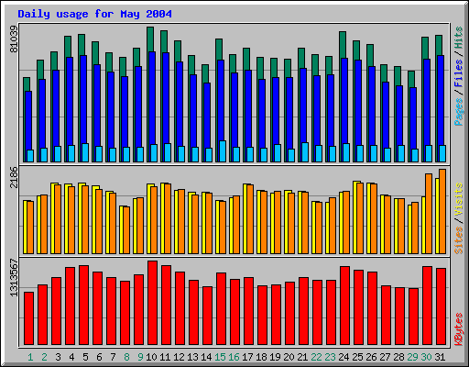
Task: Click day label 31 on the x-axis
Action: 440,357
